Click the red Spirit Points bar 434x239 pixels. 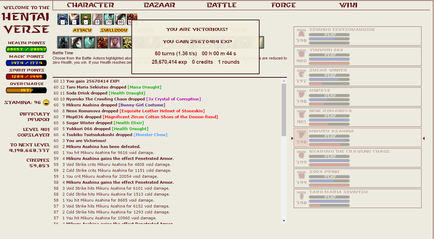[x=26, y=77]
